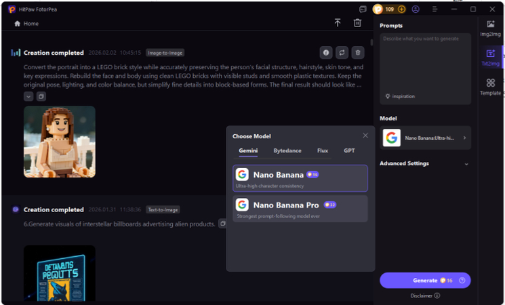Open the Template sidebar panel
Image resolution: width=505 pixels, height=305 pixels.
pos(490,87)
